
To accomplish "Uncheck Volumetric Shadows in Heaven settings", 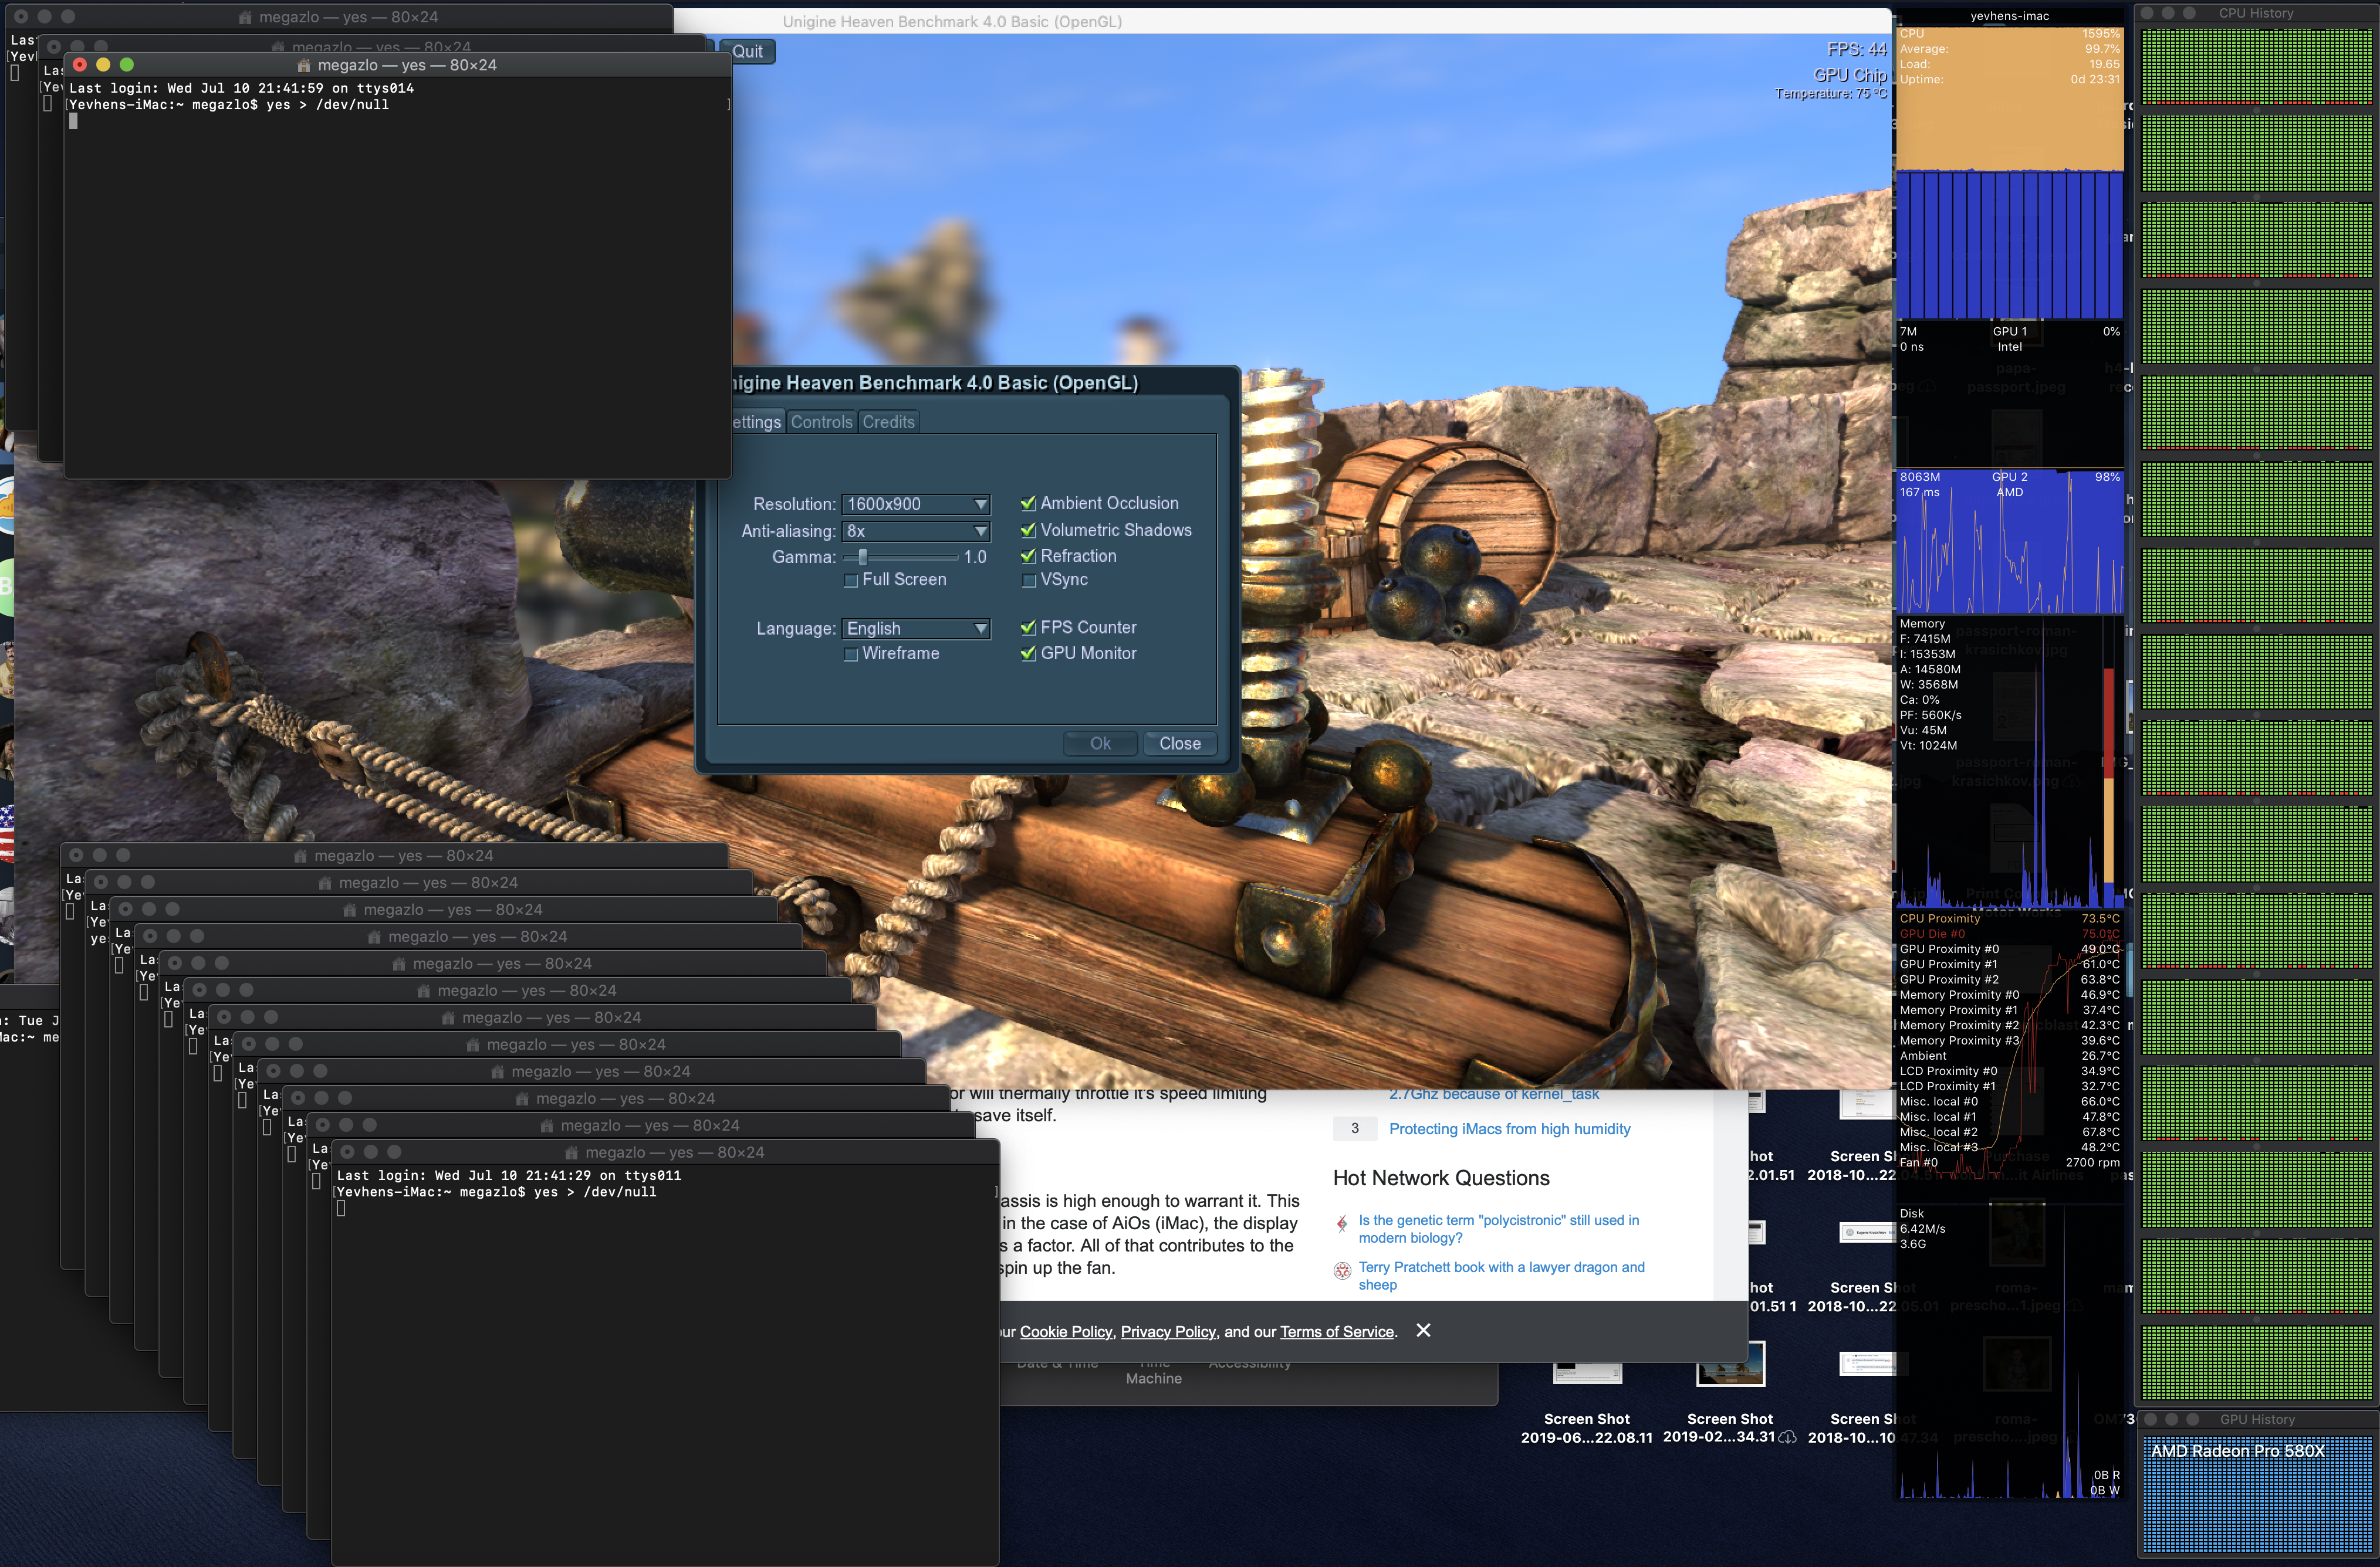I will point(1028,531).
